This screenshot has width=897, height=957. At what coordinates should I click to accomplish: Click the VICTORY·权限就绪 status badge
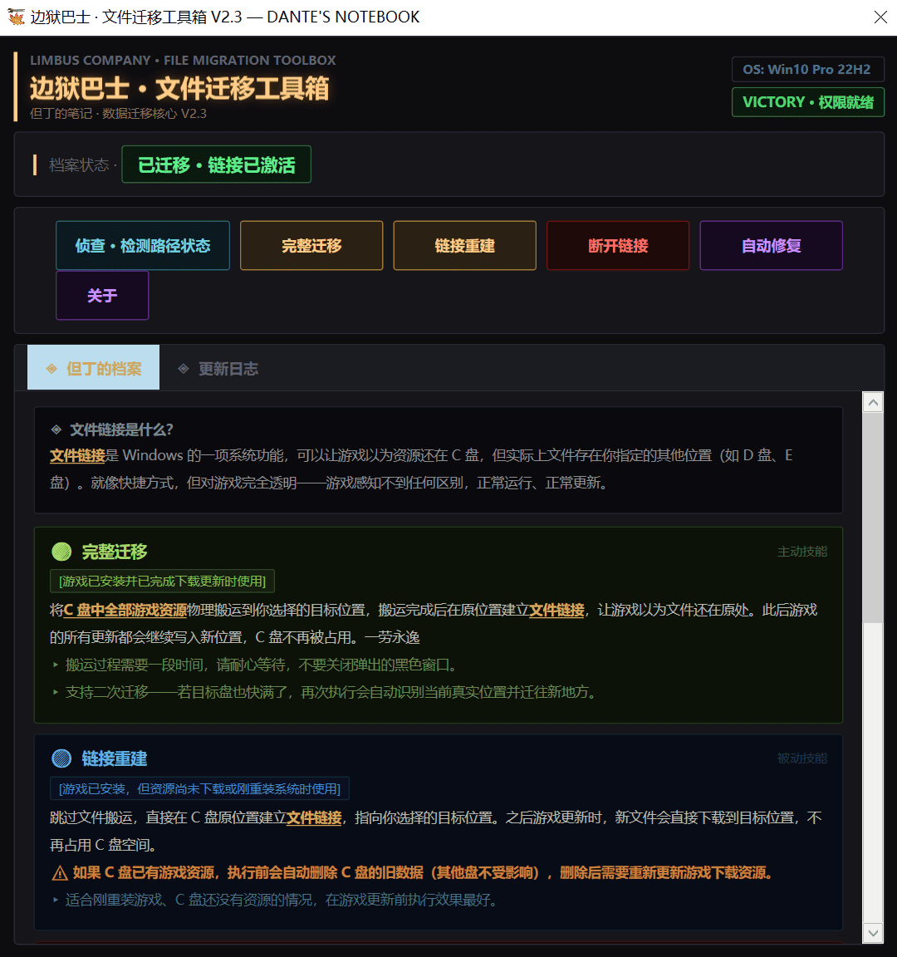click(x=807, y=102)
